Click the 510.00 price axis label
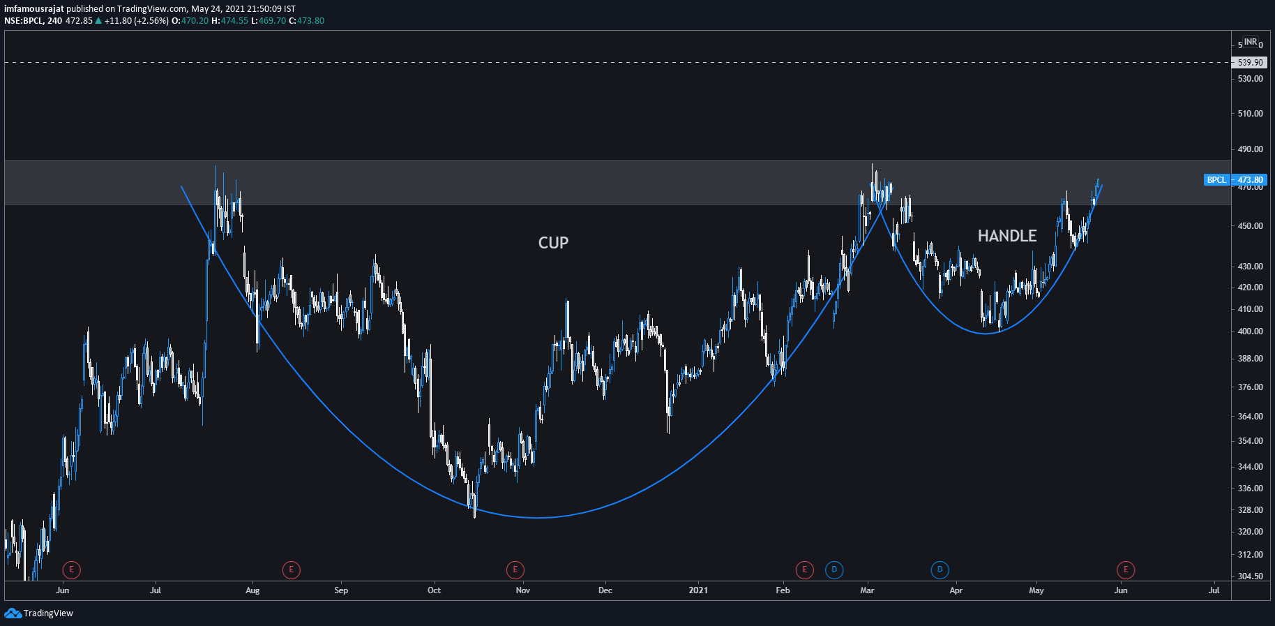 pos(1250,113)
